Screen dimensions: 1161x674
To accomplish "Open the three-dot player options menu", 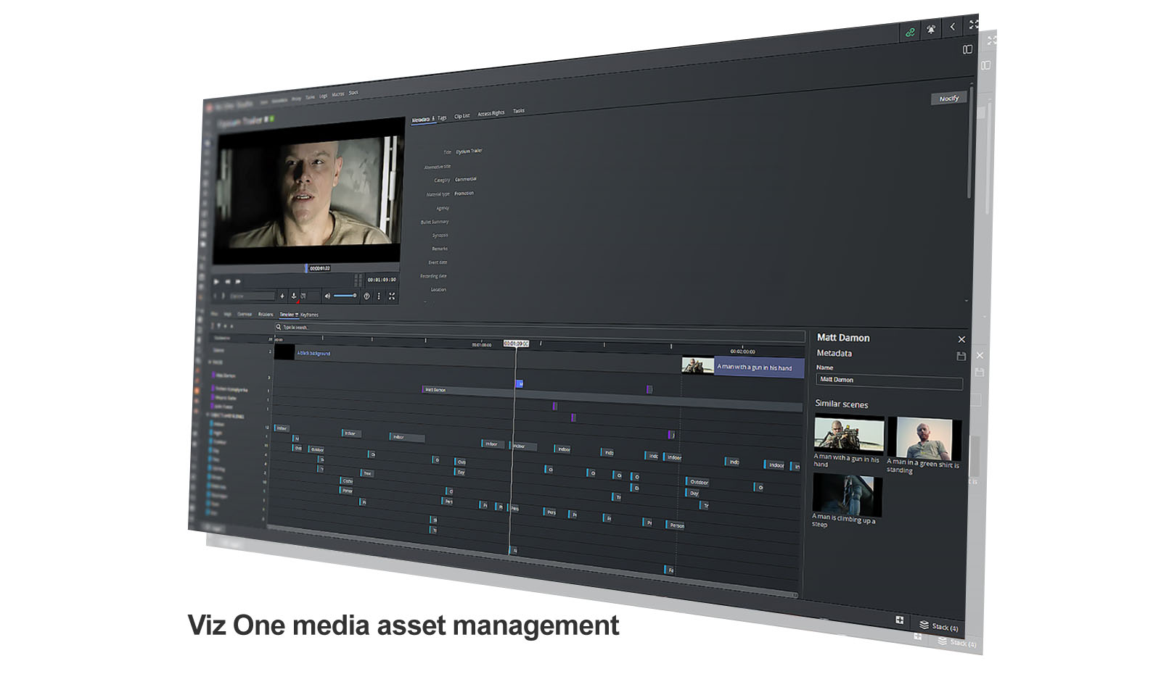I will tap(379, 296).
